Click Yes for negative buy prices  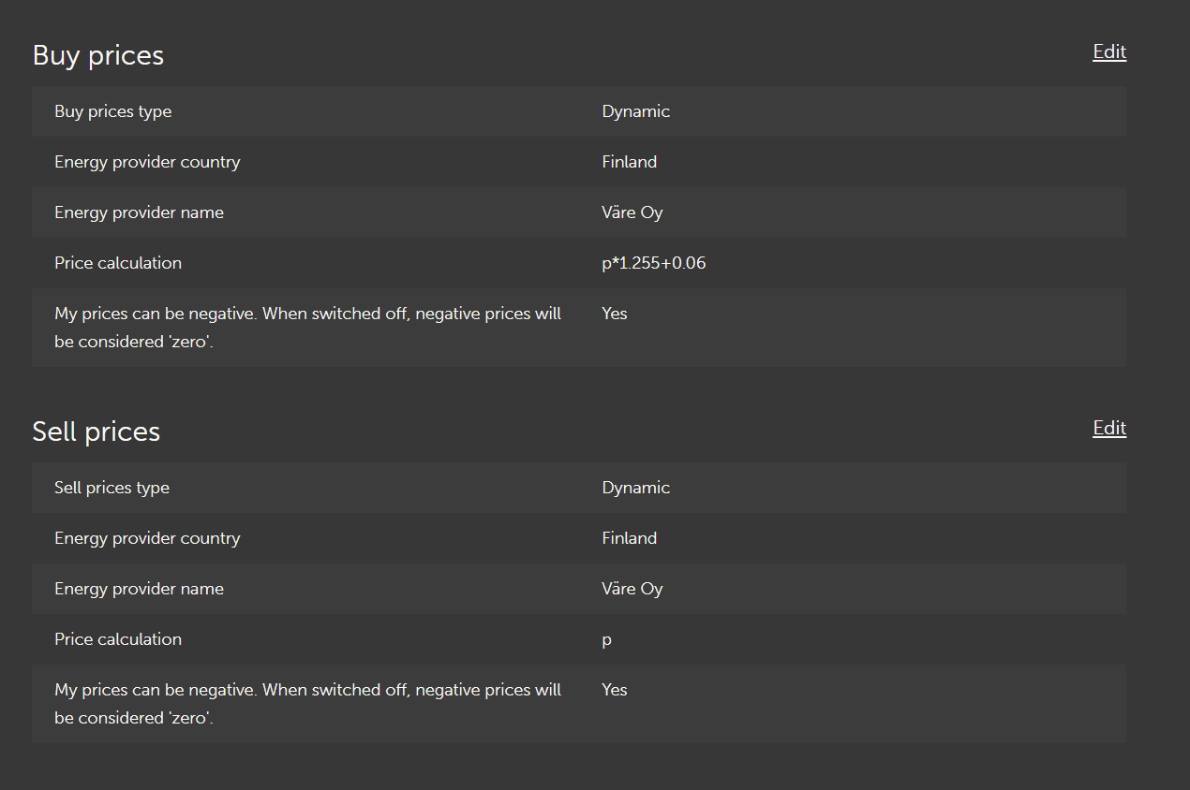(x=615, y=314)
